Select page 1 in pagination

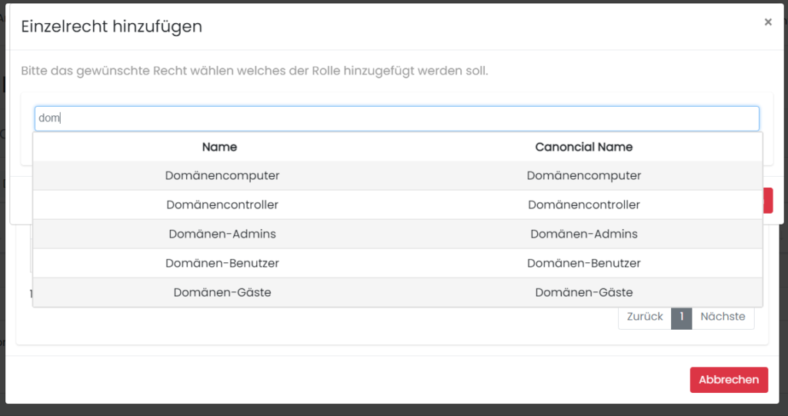[x=681, y=317]
